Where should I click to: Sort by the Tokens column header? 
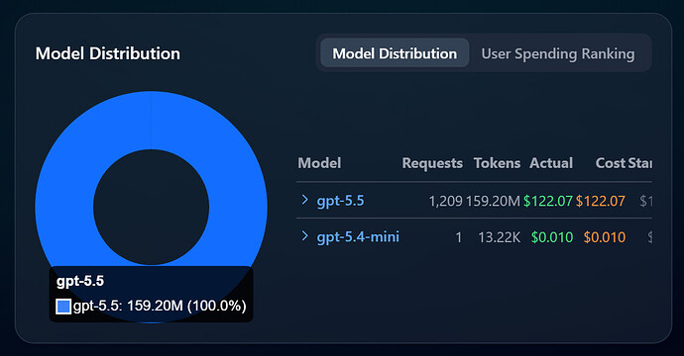point(497,163)
